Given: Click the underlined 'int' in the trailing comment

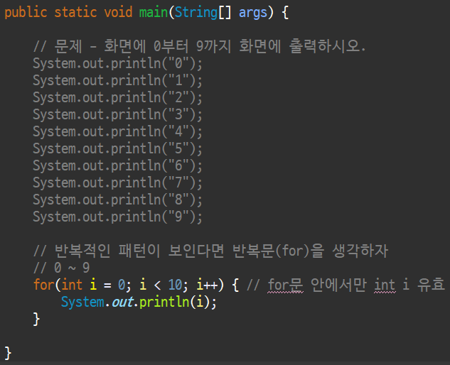Looking at the screenshot, I should (x=385, y=285).
